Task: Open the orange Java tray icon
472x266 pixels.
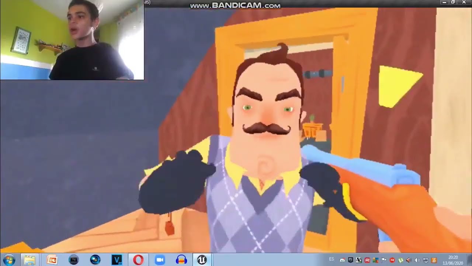Action: [434, 260]
